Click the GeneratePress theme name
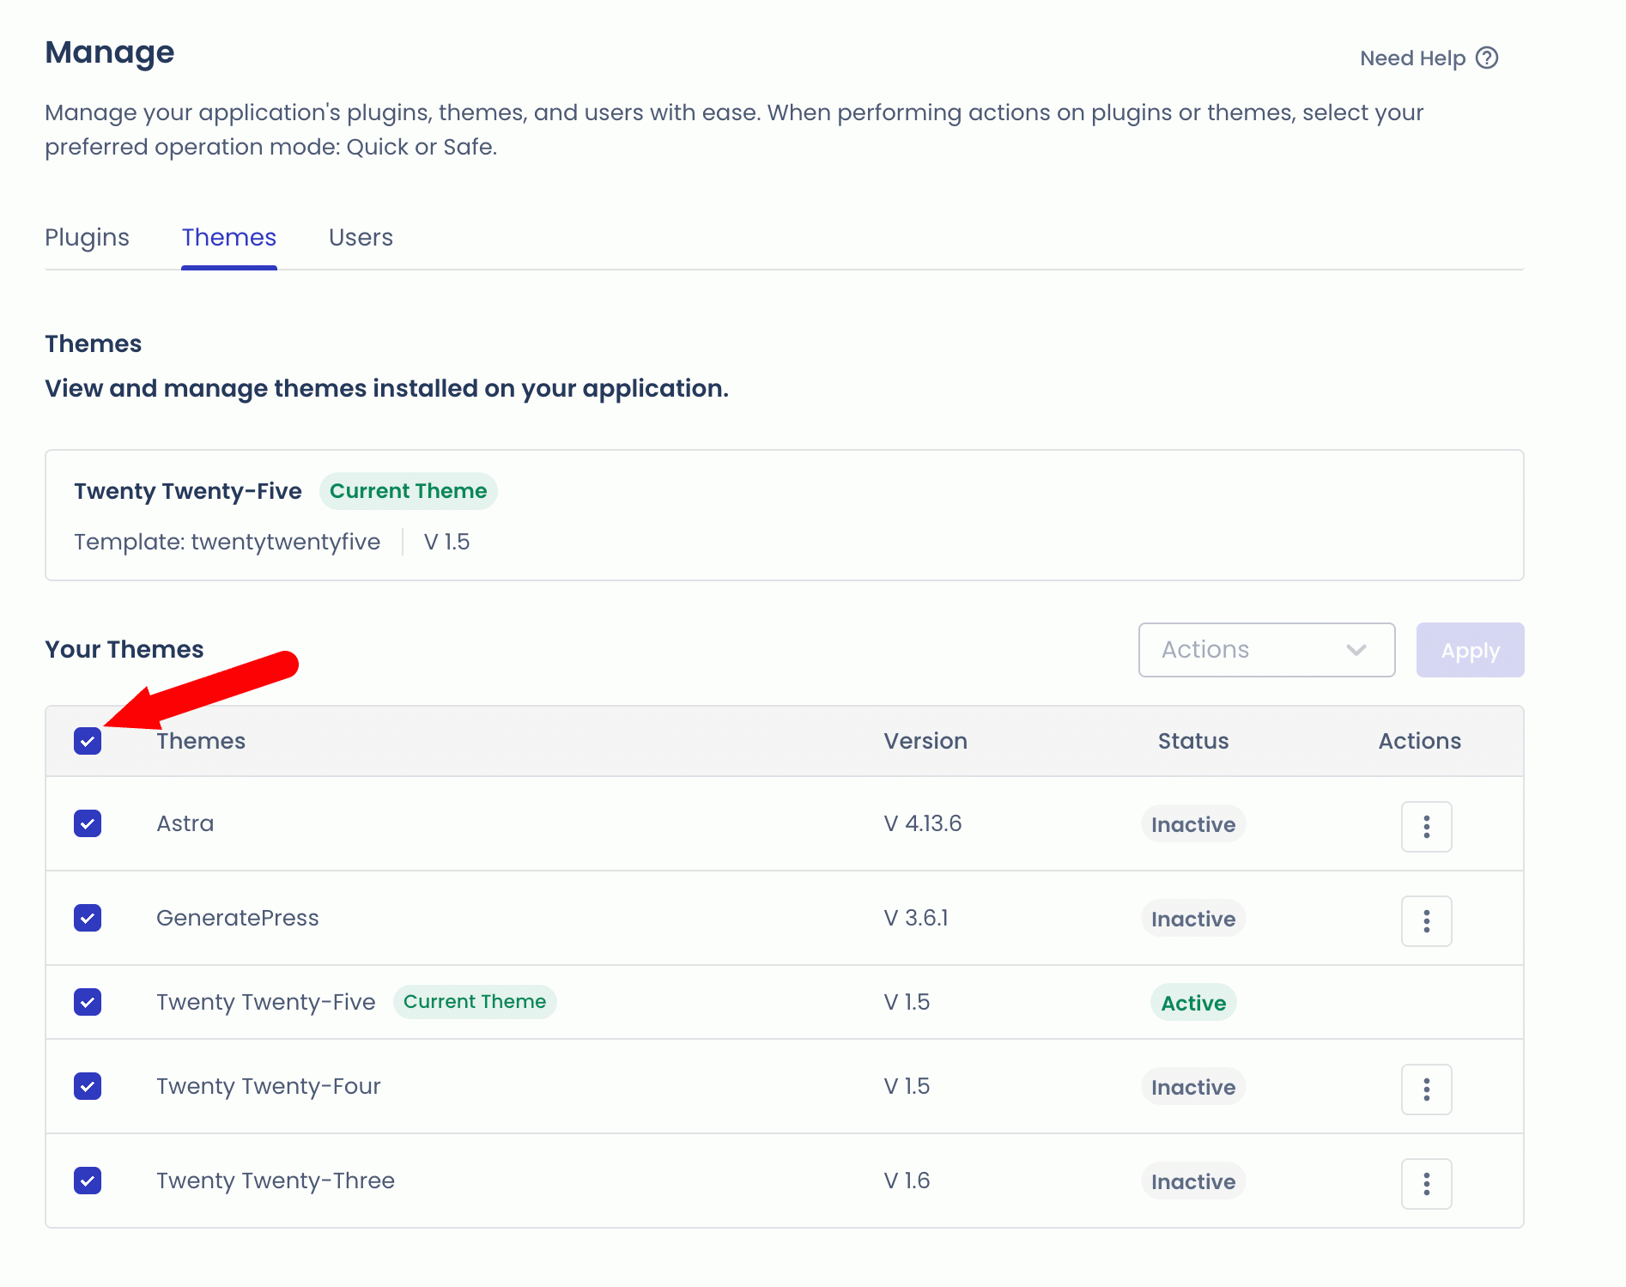The height and width of the screenshot is (1287, 1626). pos(237,918)
